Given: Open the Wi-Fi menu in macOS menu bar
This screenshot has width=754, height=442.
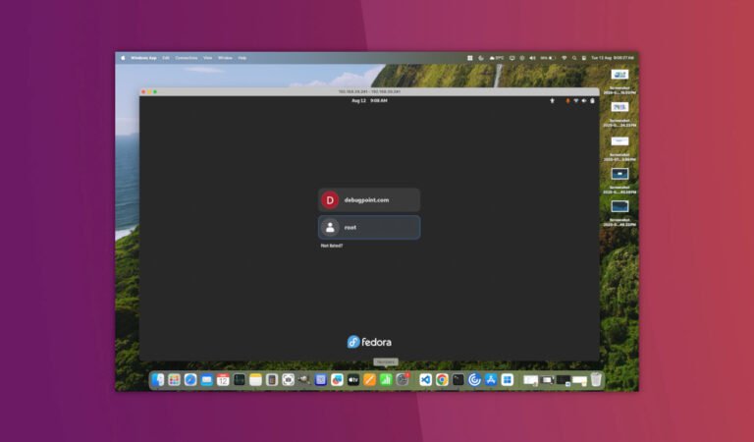Looking at the screenshot, I should click(565, 58).
